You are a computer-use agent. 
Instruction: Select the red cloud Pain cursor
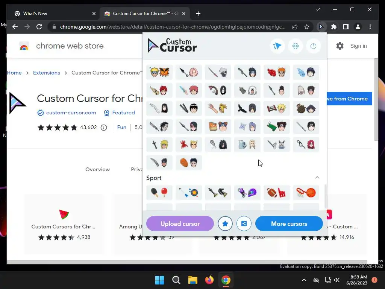pyautogui.click(x=276, y=72)
